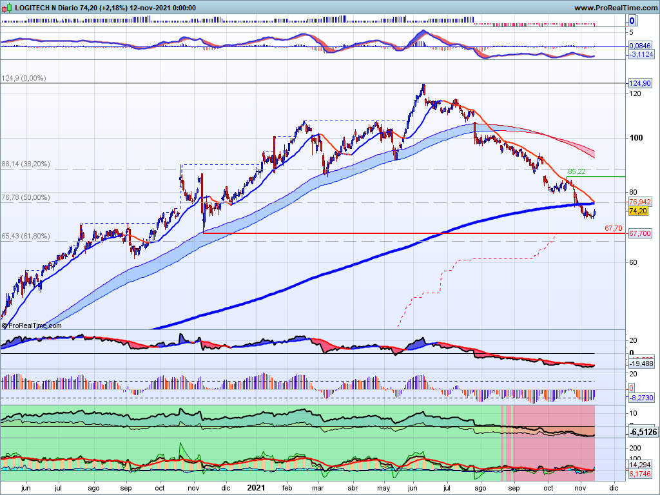Click the feb month label on time axis
Viewport: 660px width, 495px height.
pos(287,488)
